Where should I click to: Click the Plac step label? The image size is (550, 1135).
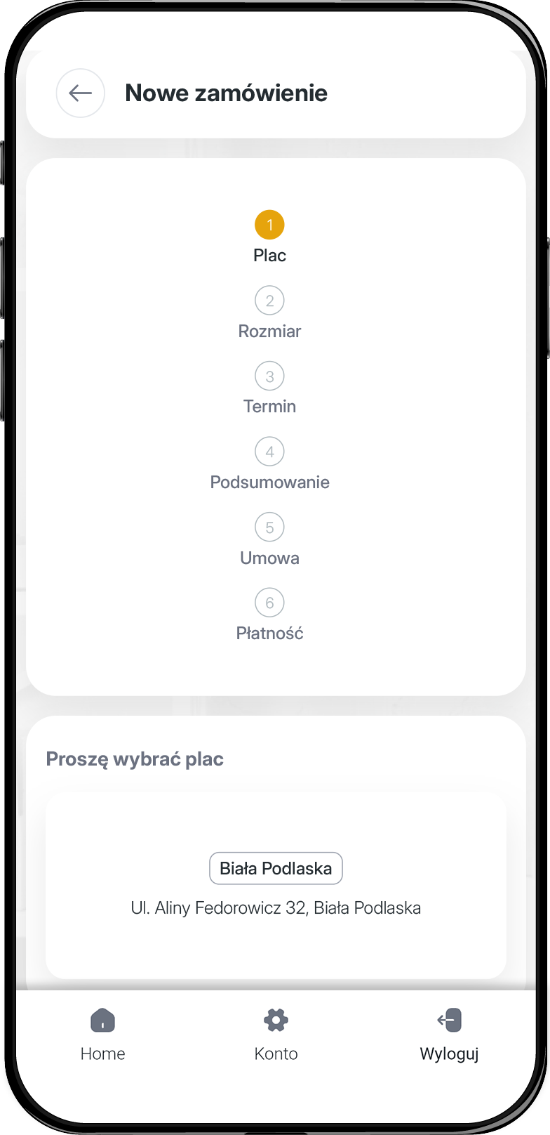(x=269, y=256)
